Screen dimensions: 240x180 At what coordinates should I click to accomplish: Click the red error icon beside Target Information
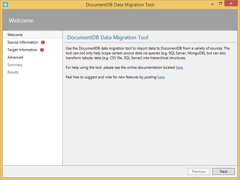point(42,50)
